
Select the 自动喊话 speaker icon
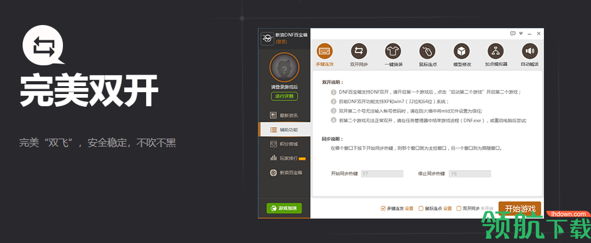(529, 51)
